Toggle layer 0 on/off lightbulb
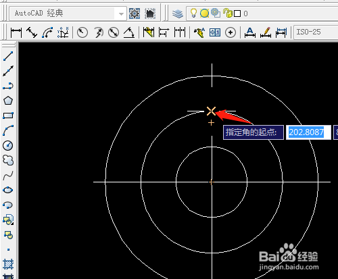Screen dimensions: 338x279 click(193, 14)
